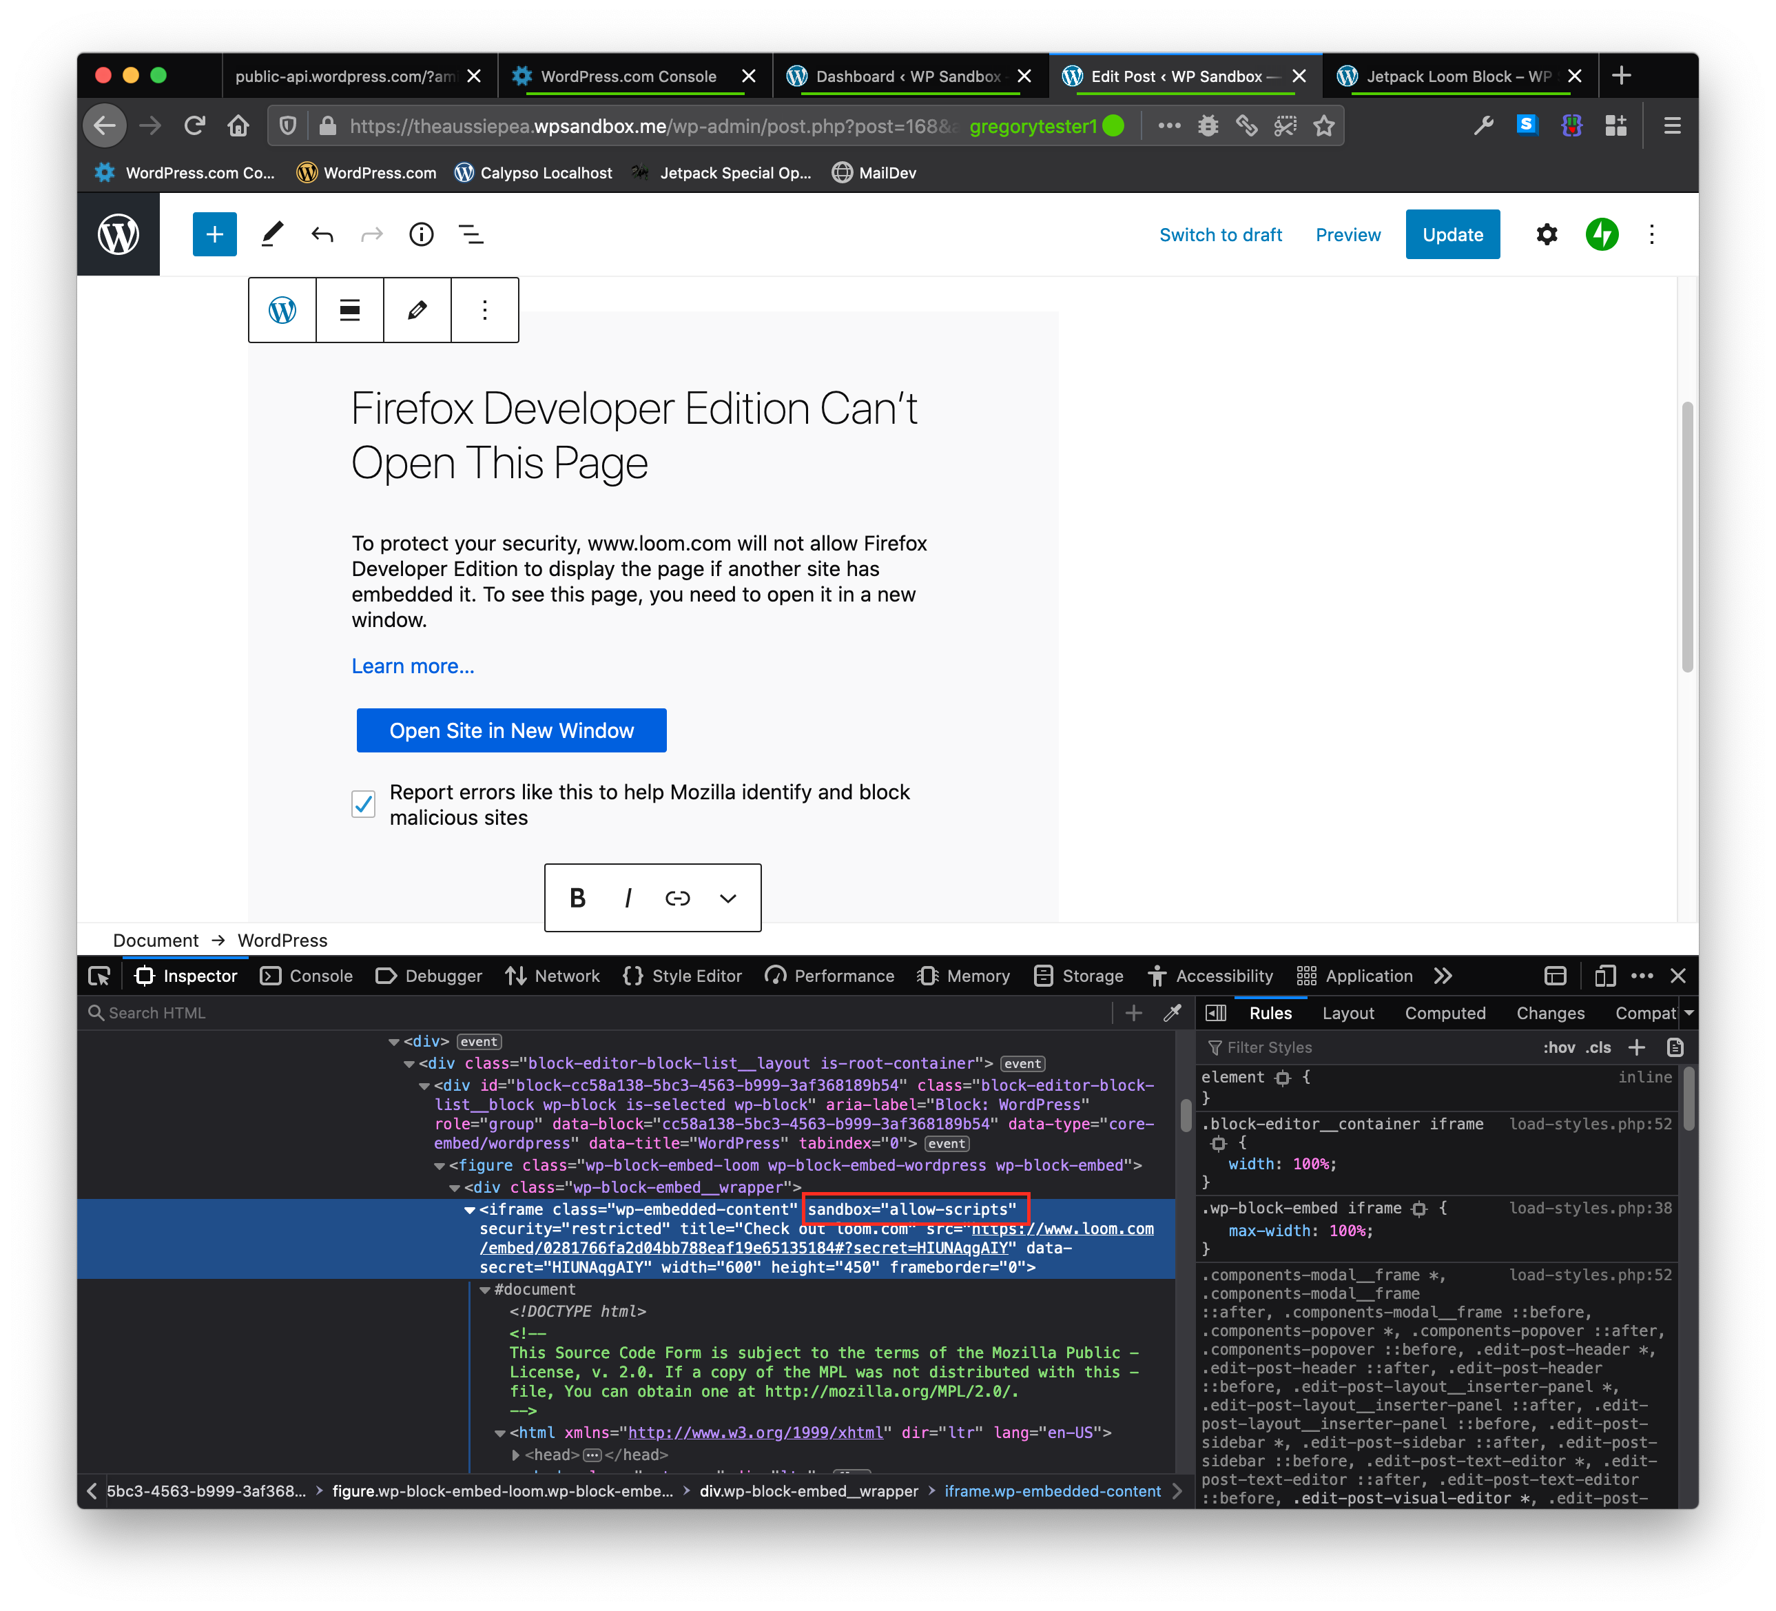Open the block list view outline
Image resolution: width=1776 pixels, height=1611 pixels.
(x=471, y=234)
